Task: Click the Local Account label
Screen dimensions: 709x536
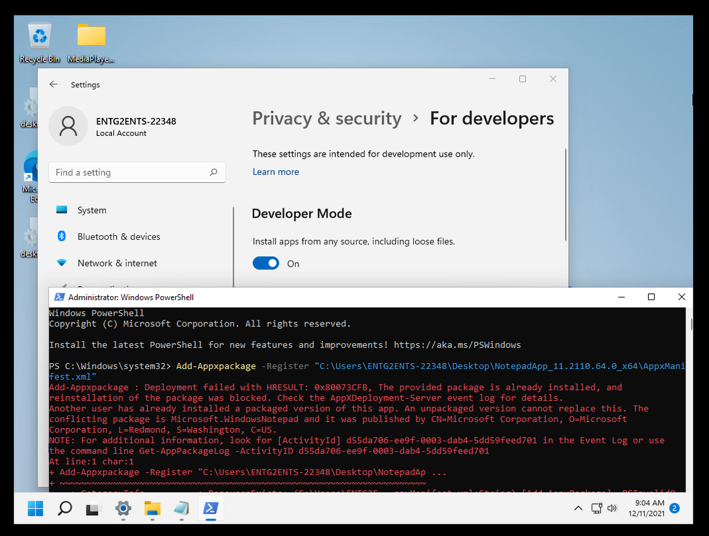Action: [x=121, y=133]
